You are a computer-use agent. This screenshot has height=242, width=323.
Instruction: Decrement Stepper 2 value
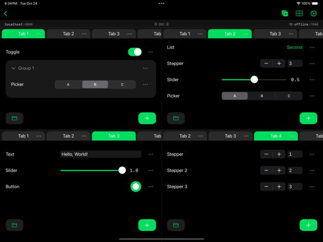(x=266, y=170)
